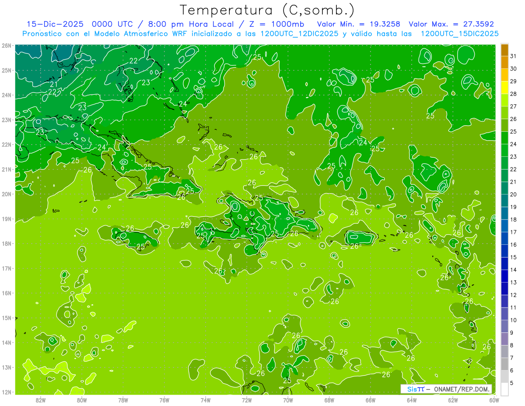Click the 19N latitude axis label
The image size is (525, 406).
coord(6,219)
